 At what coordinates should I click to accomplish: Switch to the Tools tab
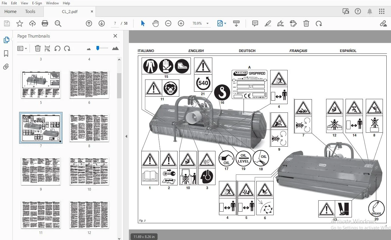click(x=30, y=12)
